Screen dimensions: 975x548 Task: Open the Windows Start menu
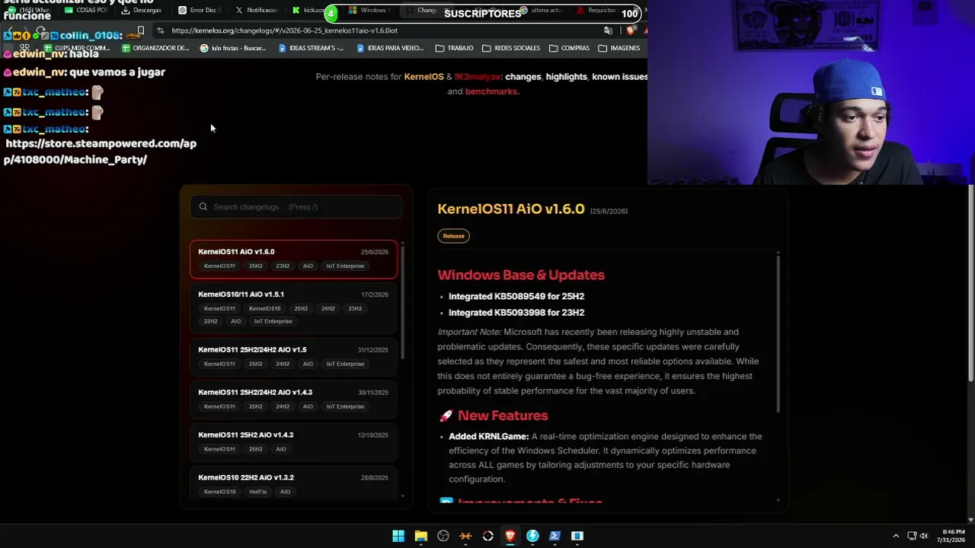(398, 536)
